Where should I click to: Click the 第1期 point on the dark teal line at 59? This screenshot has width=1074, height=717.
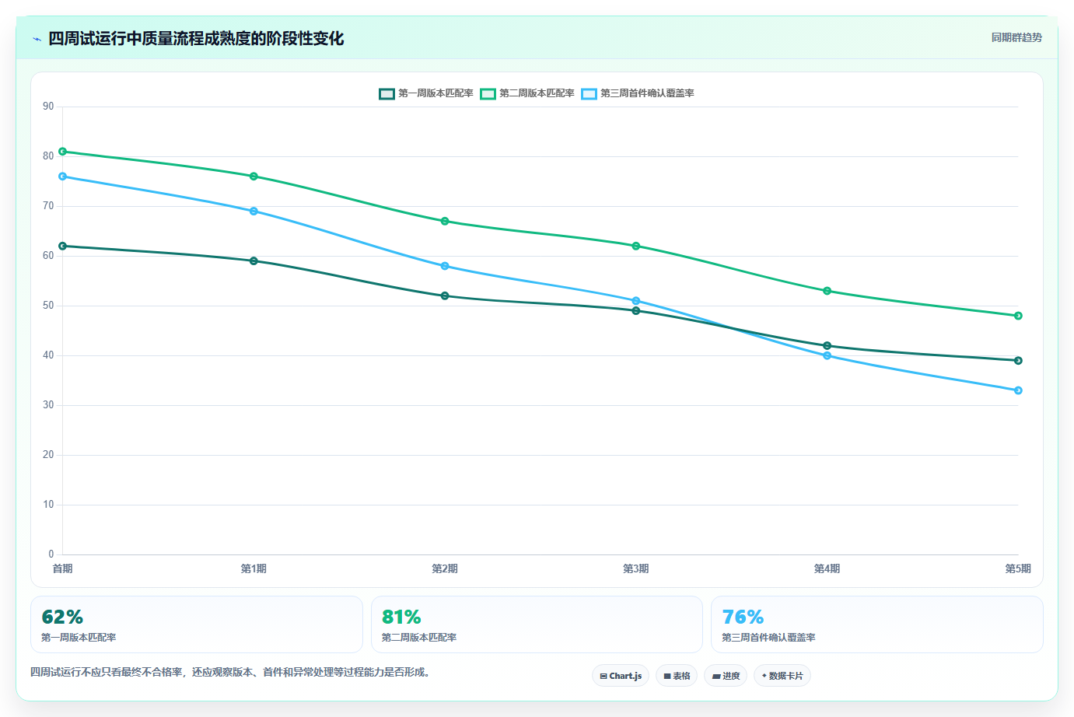254,261
